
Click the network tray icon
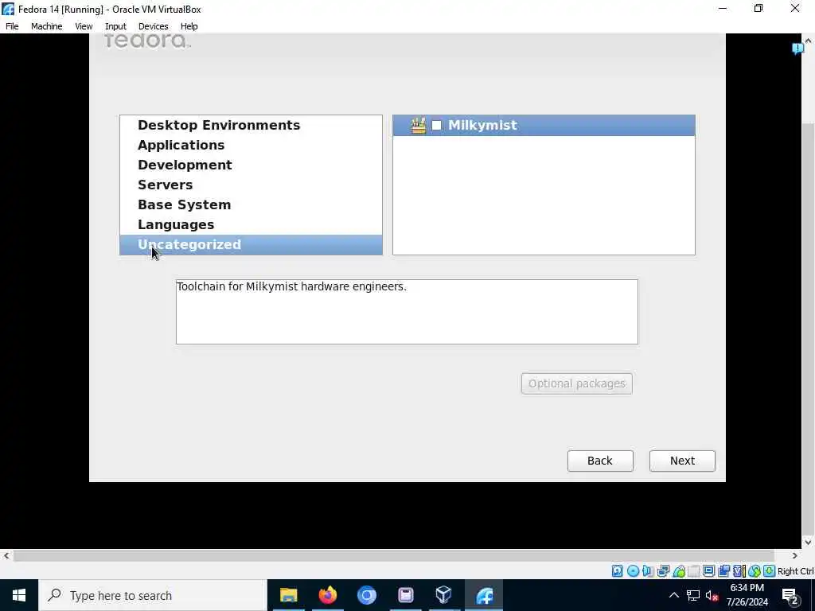[x=693, y=595]
